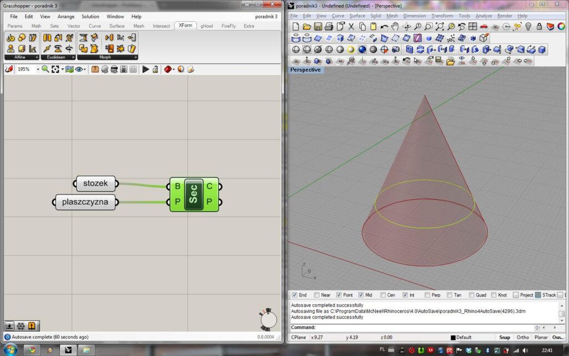Click the red car render icon in Rhino

coord(484,27)
